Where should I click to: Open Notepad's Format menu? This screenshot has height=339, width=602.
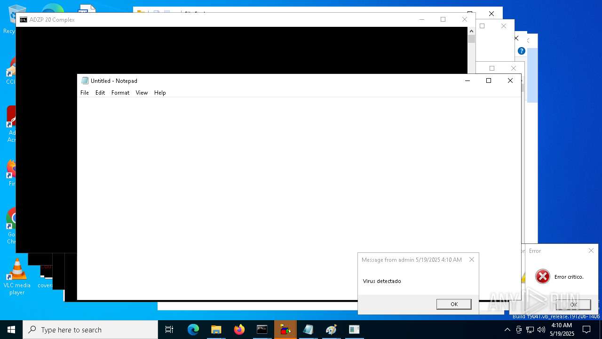120,93
